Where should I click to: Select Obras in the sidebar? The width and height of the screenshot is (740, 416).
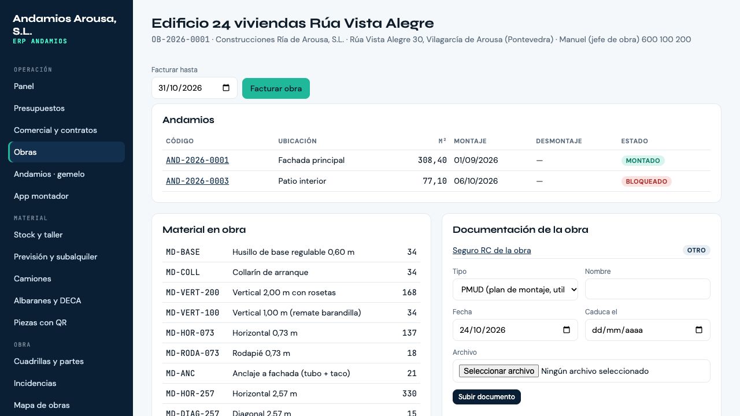coord(66,152)
